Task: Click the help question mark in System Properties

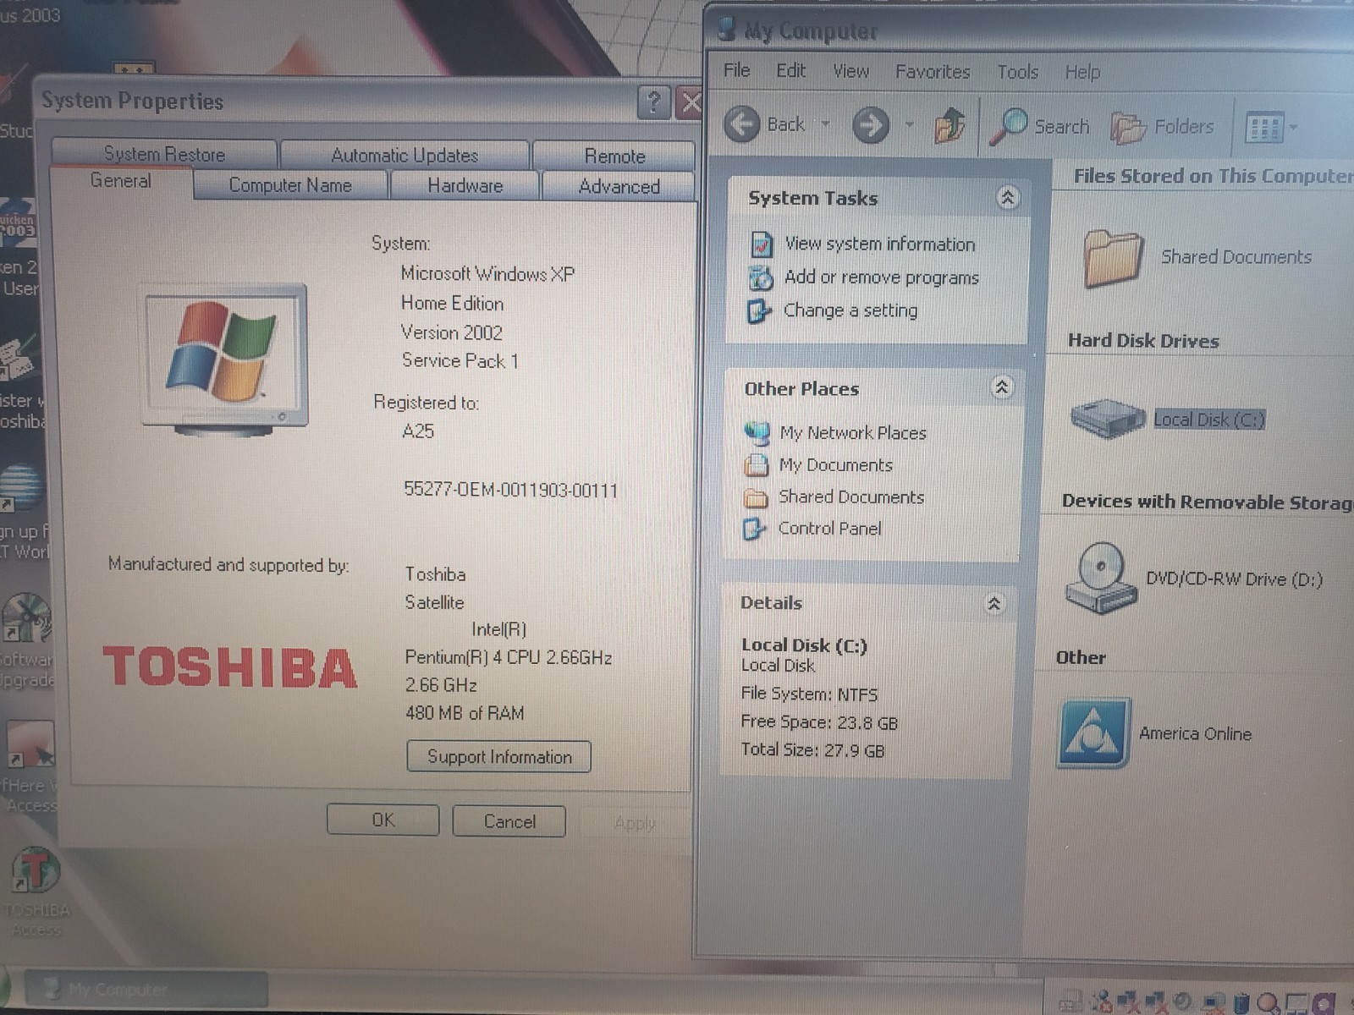Action: click(x=653, y=102)
